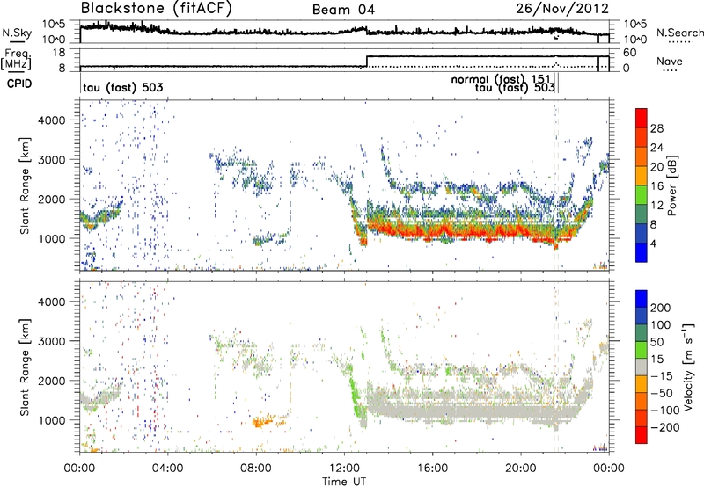The height and width of the screenshot is (487, 704).
Task: Click the "Slant Range [km]" label of power panel
Action: [25, 185]
